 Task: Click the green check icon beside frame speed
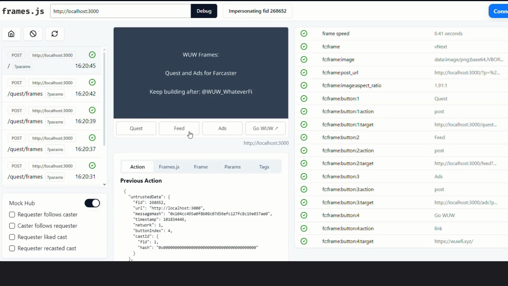tap(304, 33)
